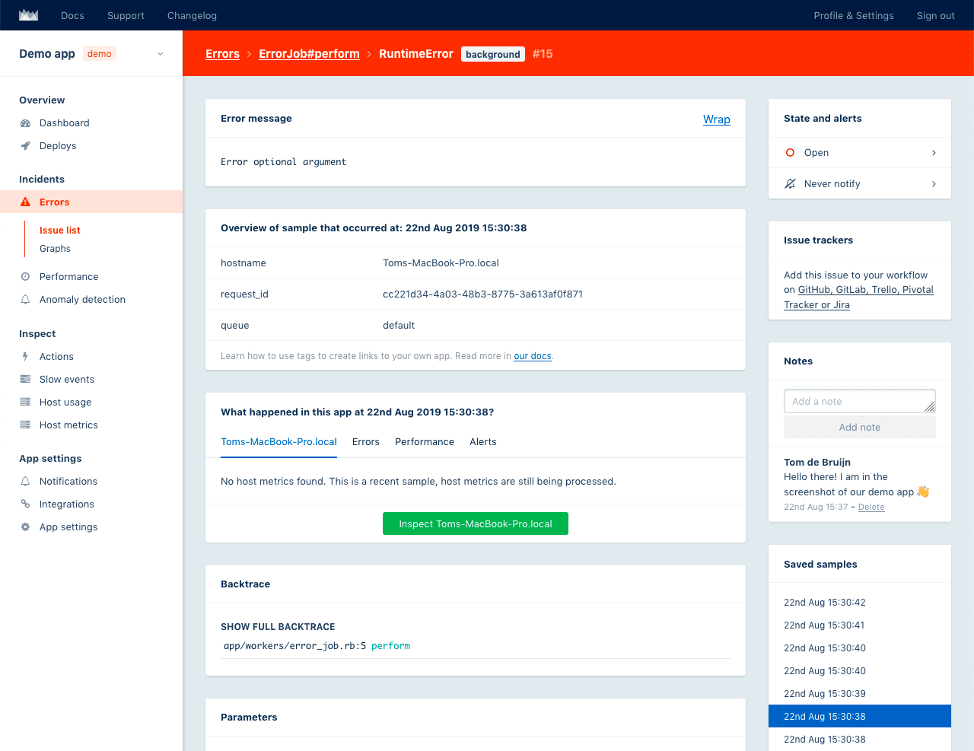Open the 'our docs' link

(533, 356)
